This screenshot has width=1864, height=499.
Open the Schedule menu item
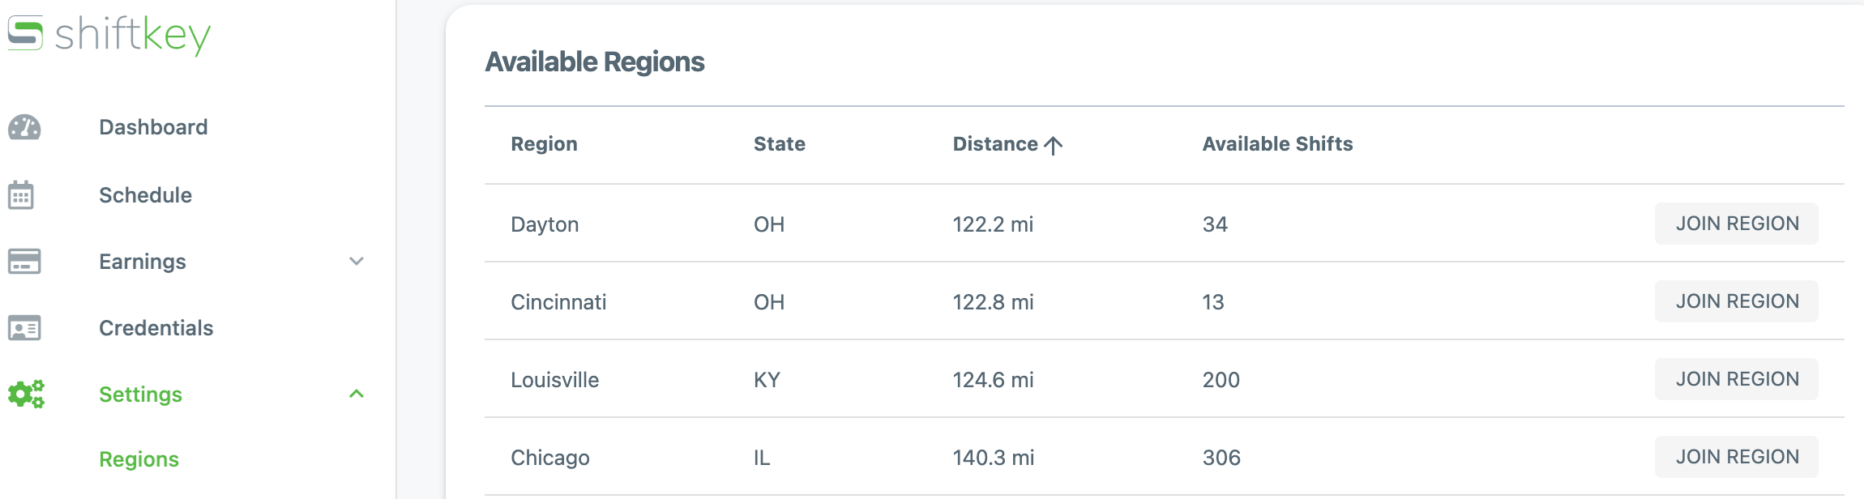[145, 195]
